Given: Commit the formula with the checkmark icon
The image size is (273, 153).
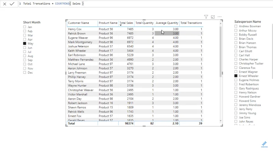Looking at the screenshot, I should (x=12, y=4).
